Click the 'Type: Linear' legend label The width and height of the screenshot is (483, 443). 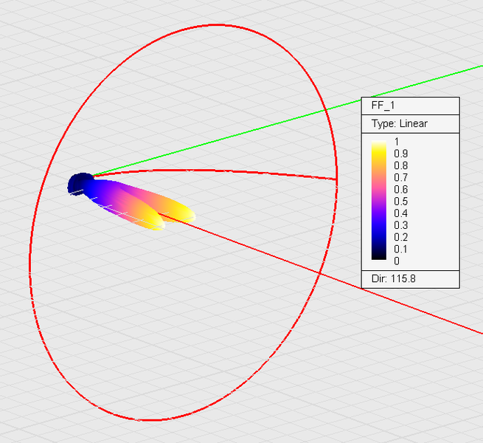399,124
